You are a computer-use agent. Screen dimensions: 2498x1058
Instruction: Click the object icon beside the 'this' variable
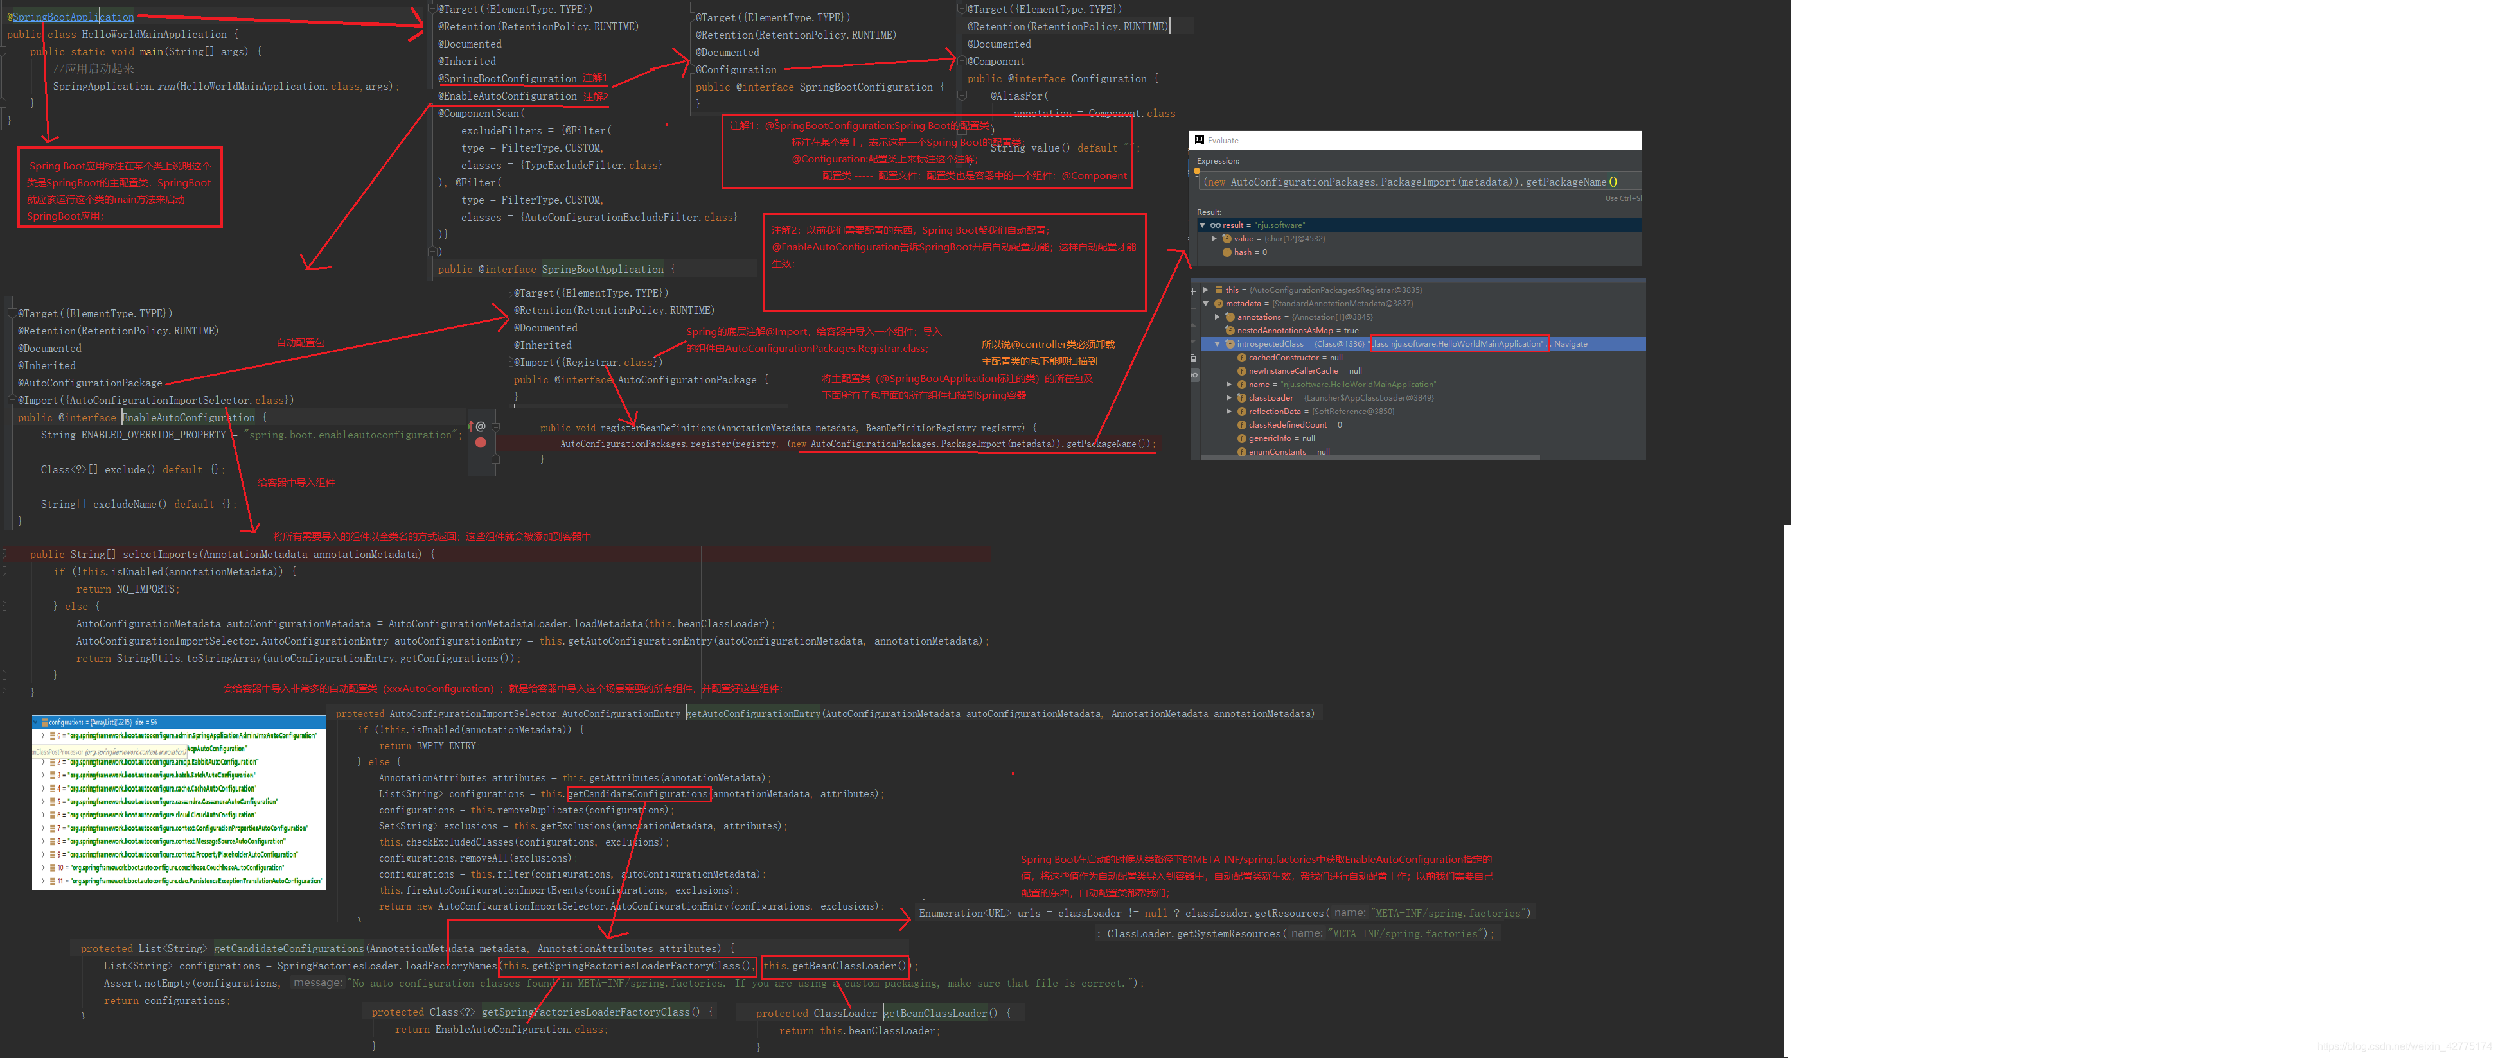coord(1219,290)
